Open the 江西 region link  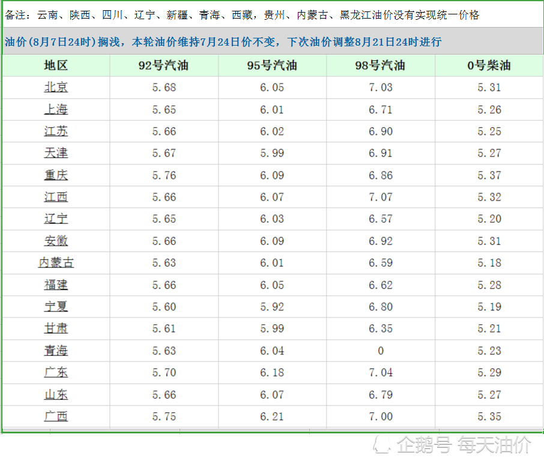click(x=56, y=197)
